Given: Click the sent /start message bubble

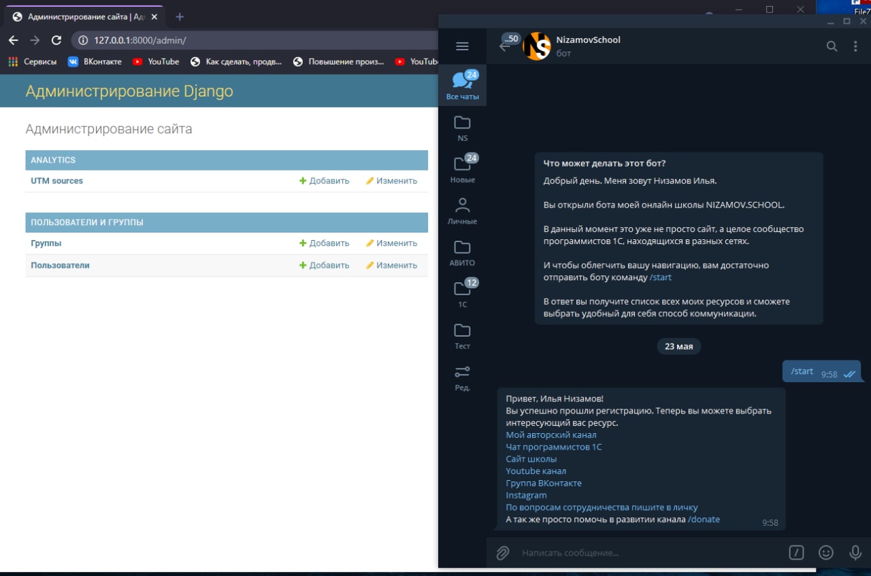Looking at the screenshot, I should point(821,372).
